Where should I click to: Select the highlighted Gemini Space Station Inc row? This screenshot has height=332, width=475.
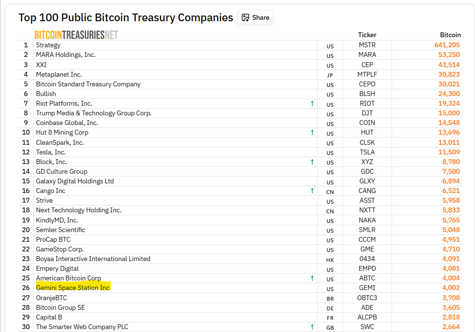[73, 288]
